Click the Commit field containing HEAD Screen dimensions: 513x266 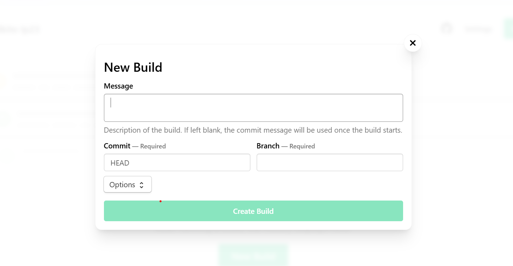point(177,162)
